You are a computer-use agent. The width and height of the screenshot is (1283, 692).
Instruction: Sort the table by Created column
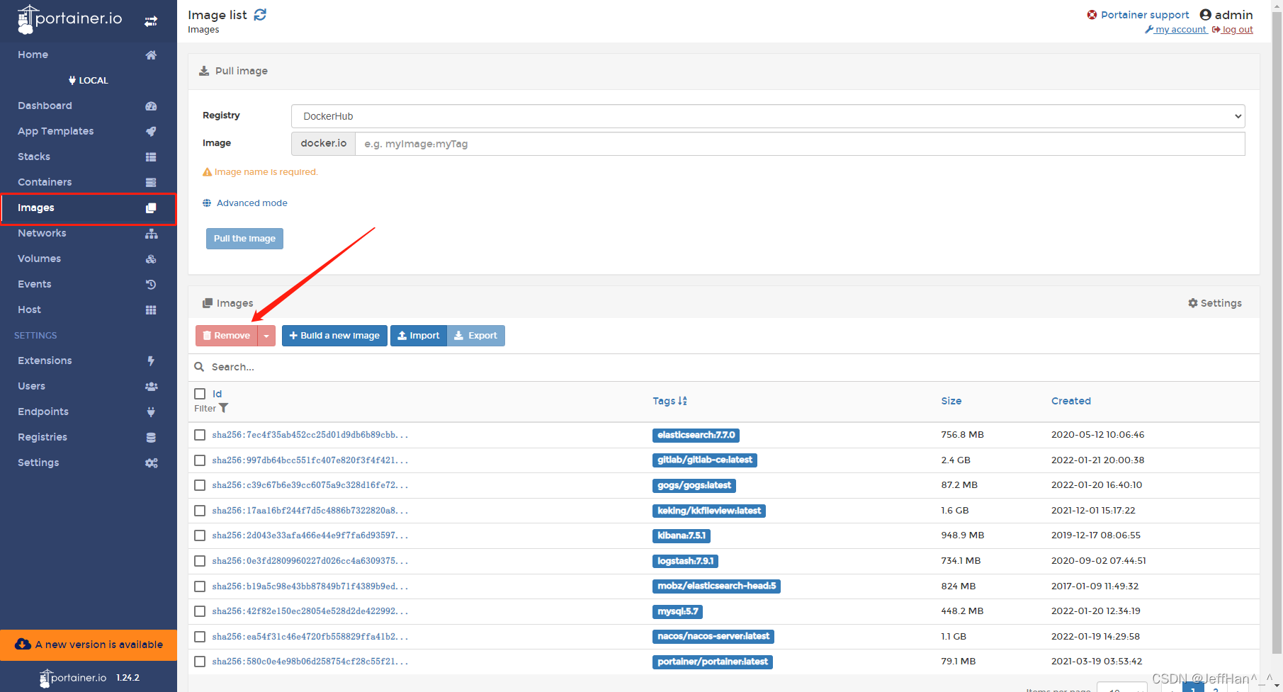click(x=1070, y=401)
